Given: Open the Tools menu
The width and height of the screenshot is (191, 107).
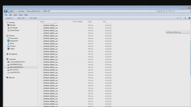Looking at the screenshot, I should pos(21,15).
